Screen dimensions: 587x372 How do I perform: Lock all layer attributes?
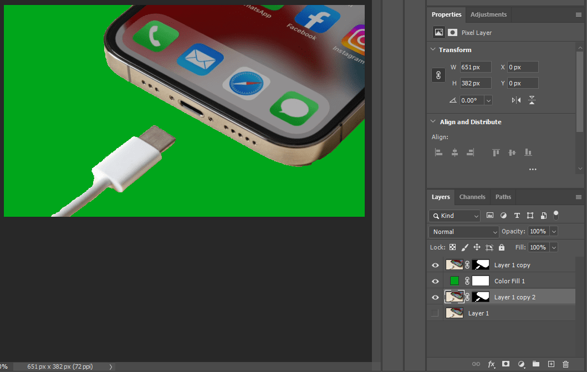(x=502, y=247)
